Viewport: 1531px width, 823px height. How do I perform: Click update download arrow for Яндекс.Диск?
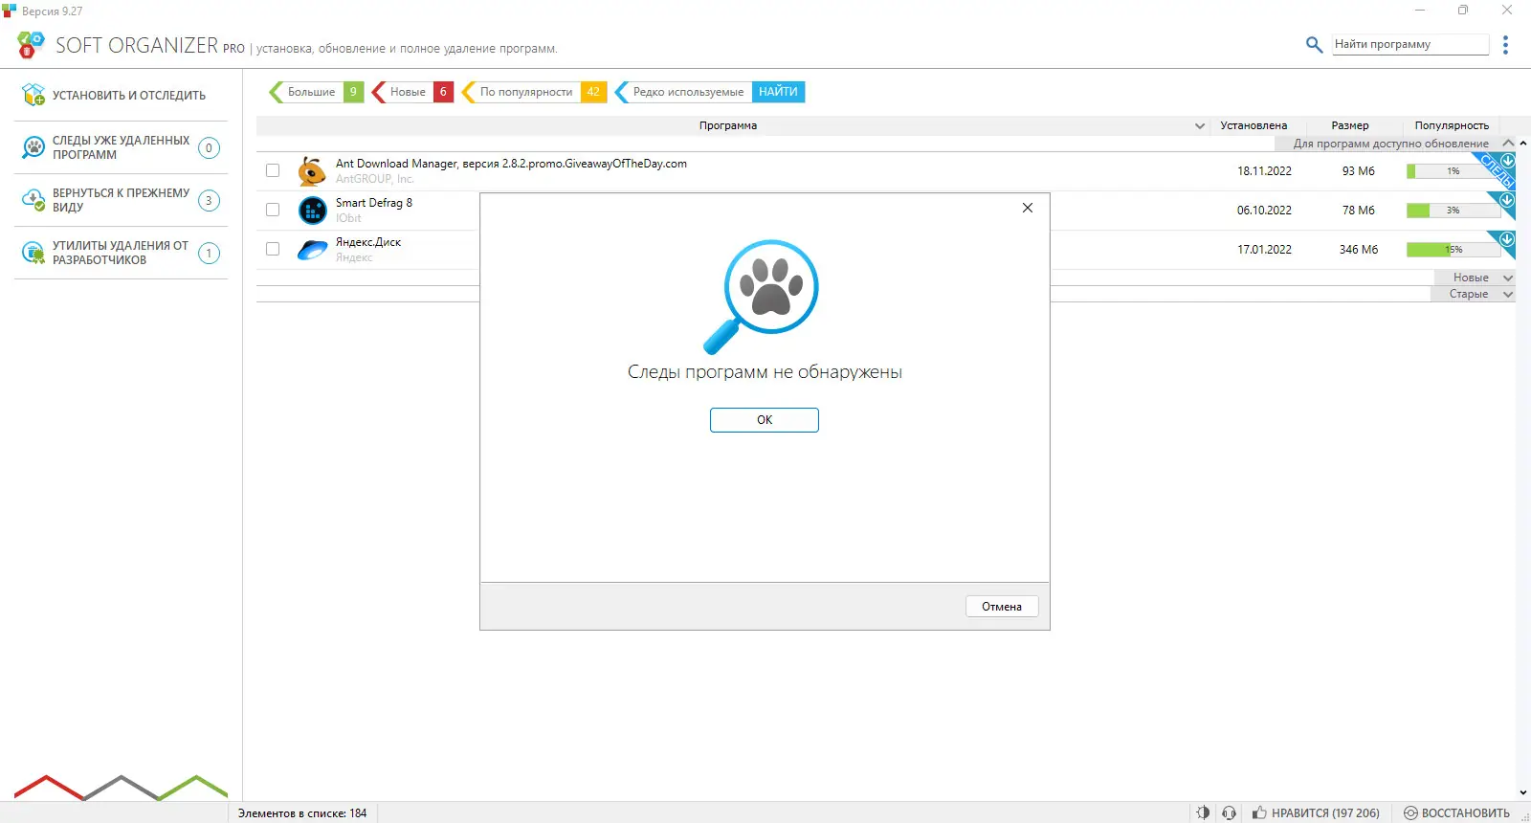1507,238
